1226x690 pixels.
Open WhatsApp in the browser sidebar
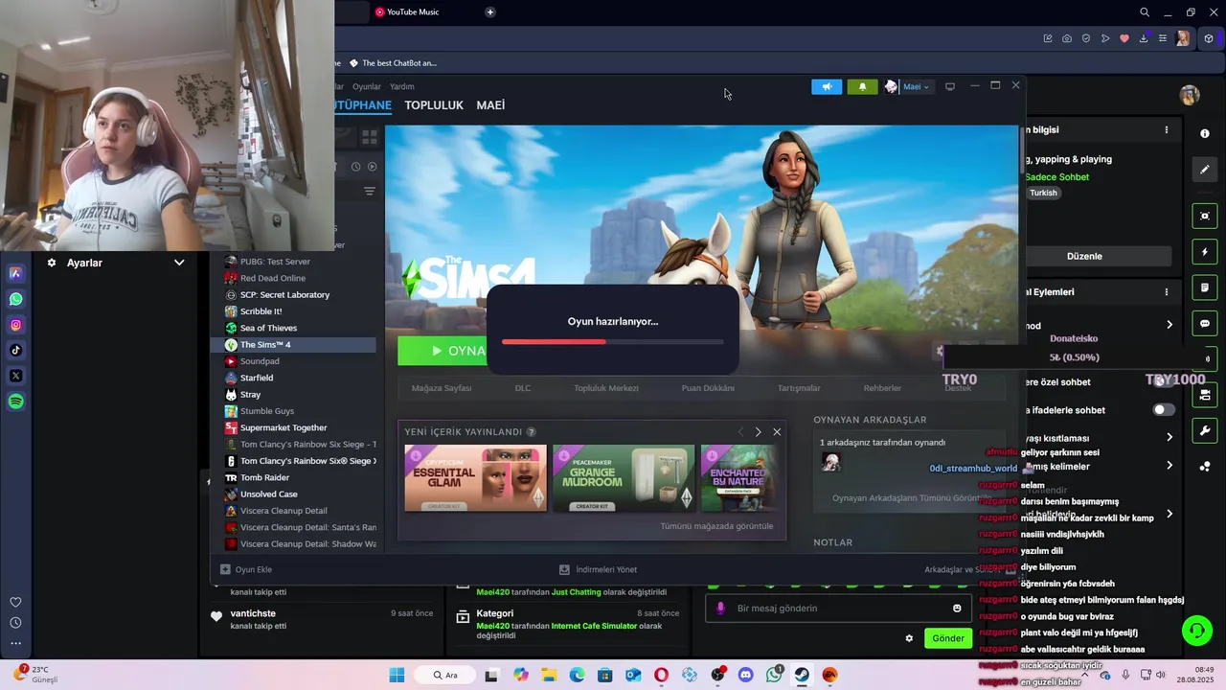pos(16,299)
